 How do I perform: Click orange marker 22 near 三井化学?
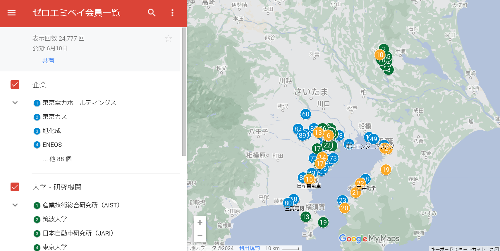360,183
